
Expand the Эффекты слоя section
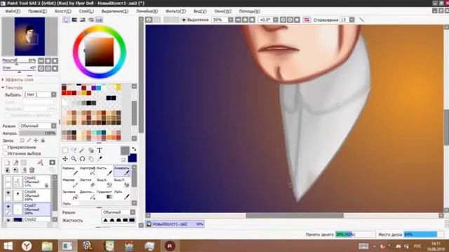coord(18,80)
